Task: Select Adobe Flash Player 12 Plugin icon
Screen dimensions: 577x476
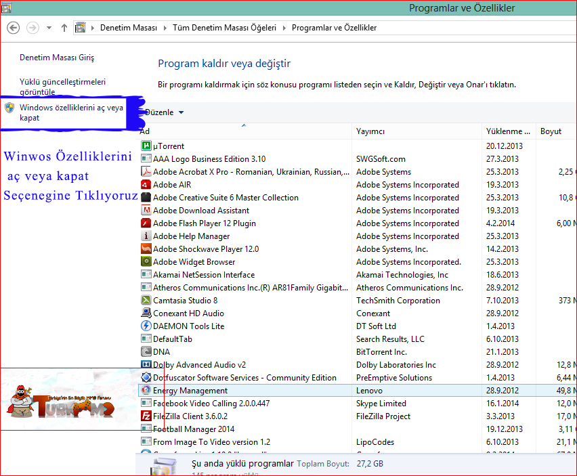Action: point(146,223)
